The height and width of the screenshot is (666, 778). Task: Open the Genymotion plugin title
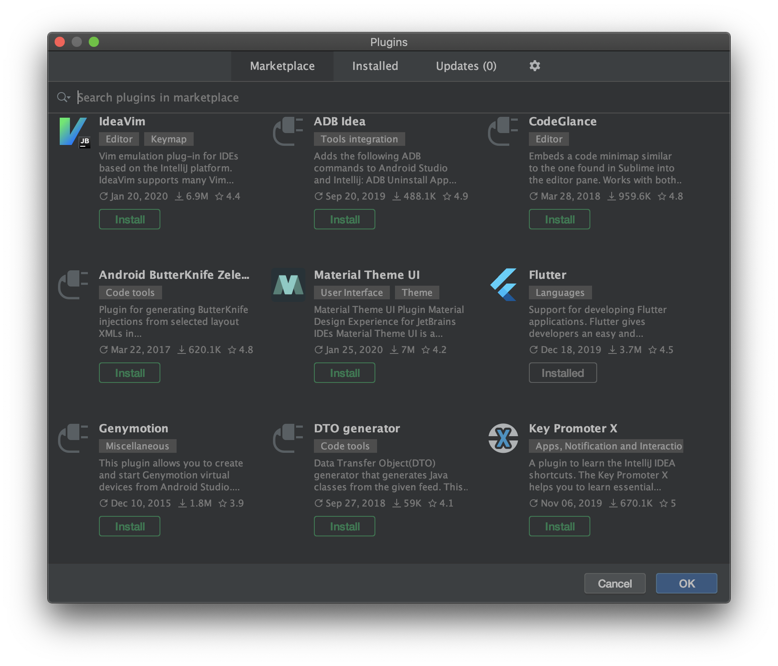134,429
